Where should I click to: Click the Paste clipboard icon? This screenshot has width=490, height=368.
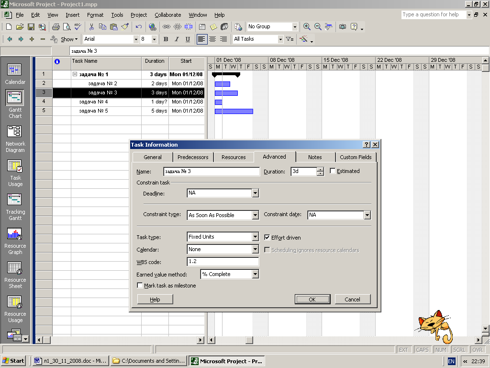pyautogui.click(x=114, y=27)
